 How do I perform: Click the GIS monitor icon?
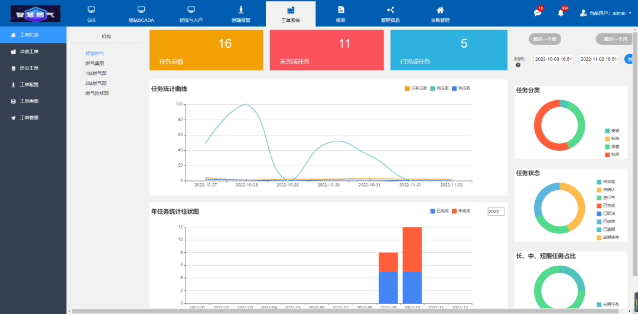point(91,10)
